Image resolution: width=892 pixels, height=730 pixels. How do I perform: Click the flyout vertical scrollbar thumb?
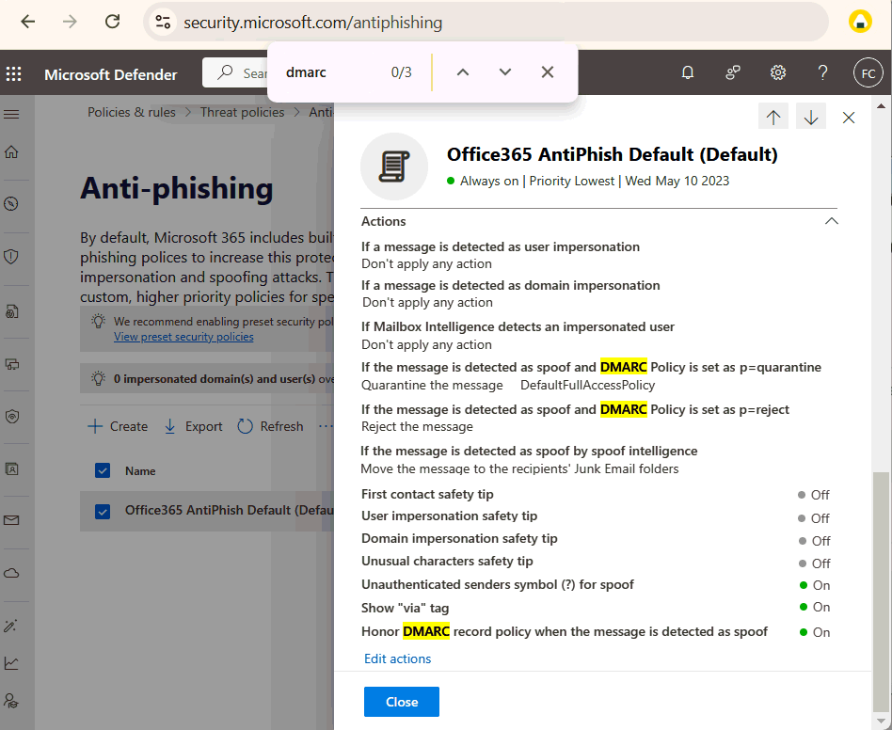881,592
